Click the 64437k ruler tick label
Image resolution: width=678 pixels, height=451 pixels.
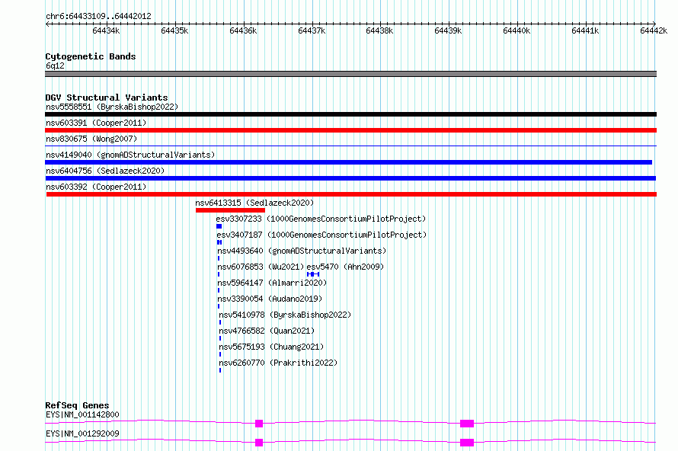click(x=312, y=30)
